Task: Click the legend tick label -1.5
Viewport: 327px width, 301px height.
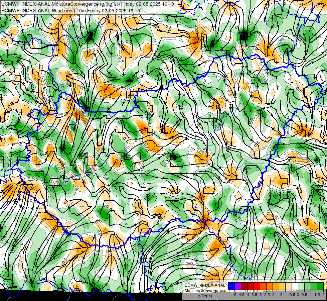Action: point(279,295)
